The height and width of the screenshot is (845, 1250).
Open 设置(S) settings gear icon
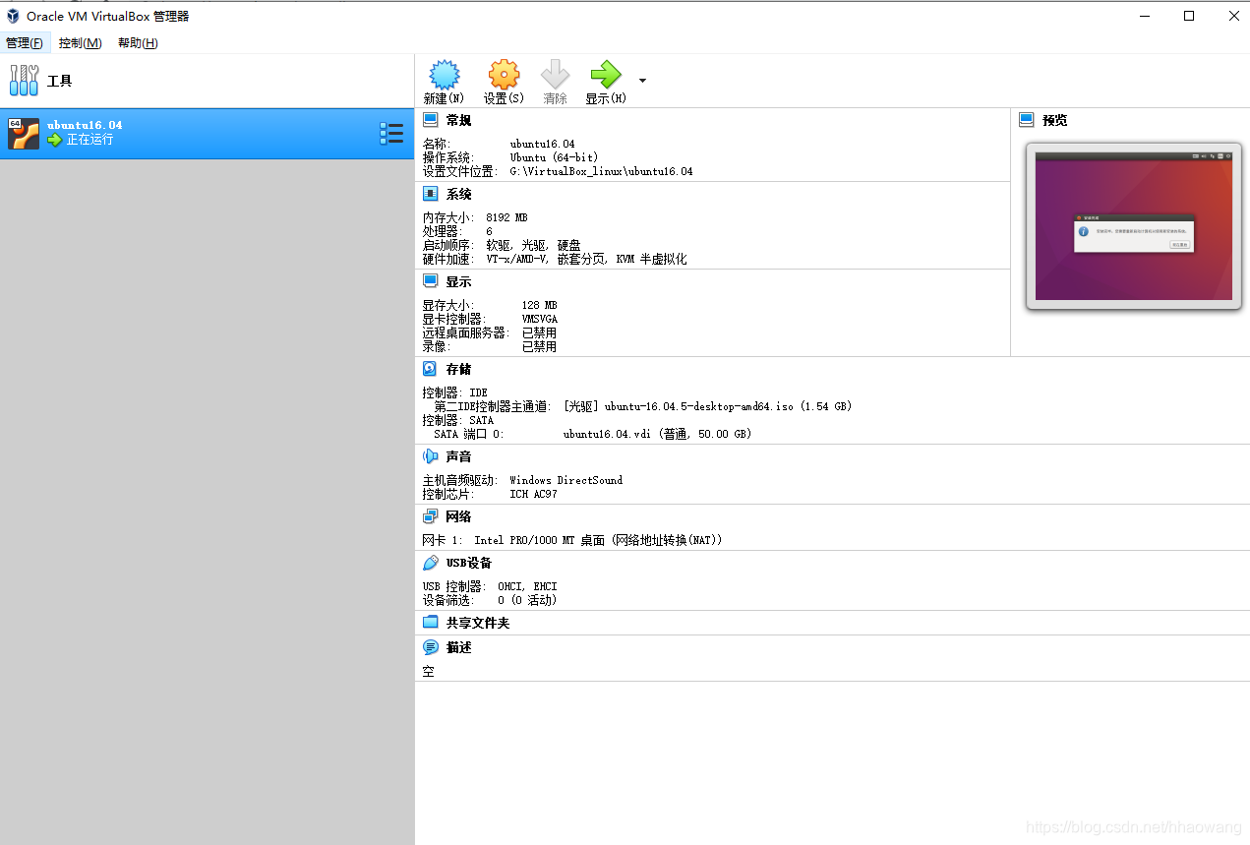[504, 75]
